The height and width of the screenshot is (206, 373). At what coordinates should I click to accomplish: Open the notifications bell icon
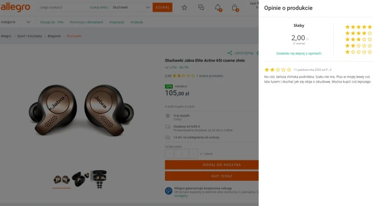(x=218, y=7)
